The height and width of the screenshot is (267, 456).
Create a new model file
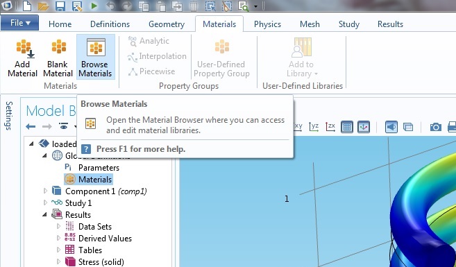27,6
